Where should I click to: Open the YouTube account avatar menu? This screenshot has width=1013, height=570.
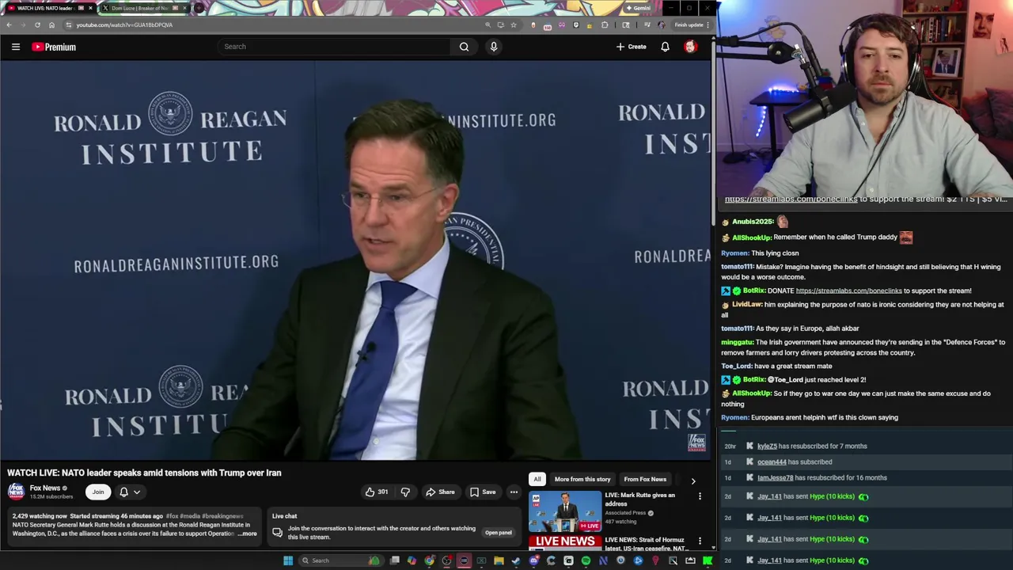coord(690,47)
